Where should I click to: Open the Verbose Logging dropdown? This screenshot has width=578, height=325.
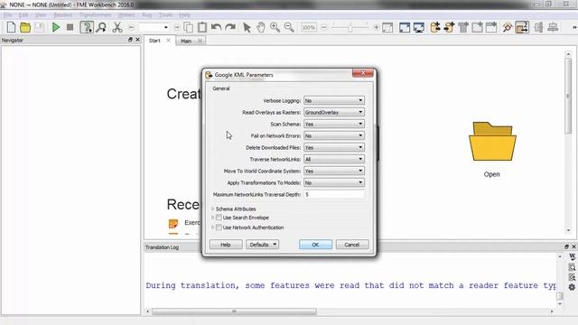pyautogui.click(x=334, y=100)
